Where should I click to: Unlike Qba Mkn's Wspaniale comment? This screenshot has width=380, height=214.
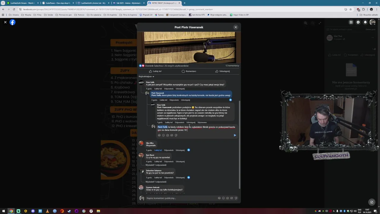point(158,150)
